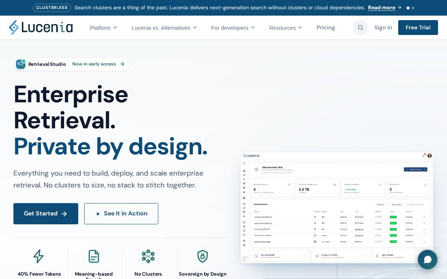This screenshot has width=447, height=279.
Task: Go to the Pricing page
Action: [326, 28]
